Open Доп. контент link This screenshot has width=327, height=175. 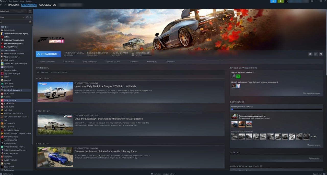(69, 62)
